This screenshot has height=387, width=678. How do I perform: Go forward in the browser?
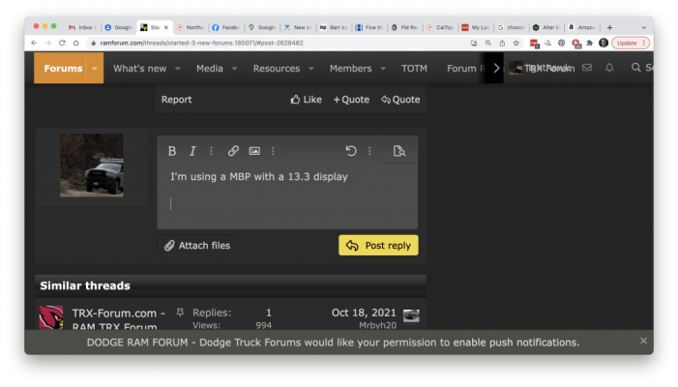point(48,43)
